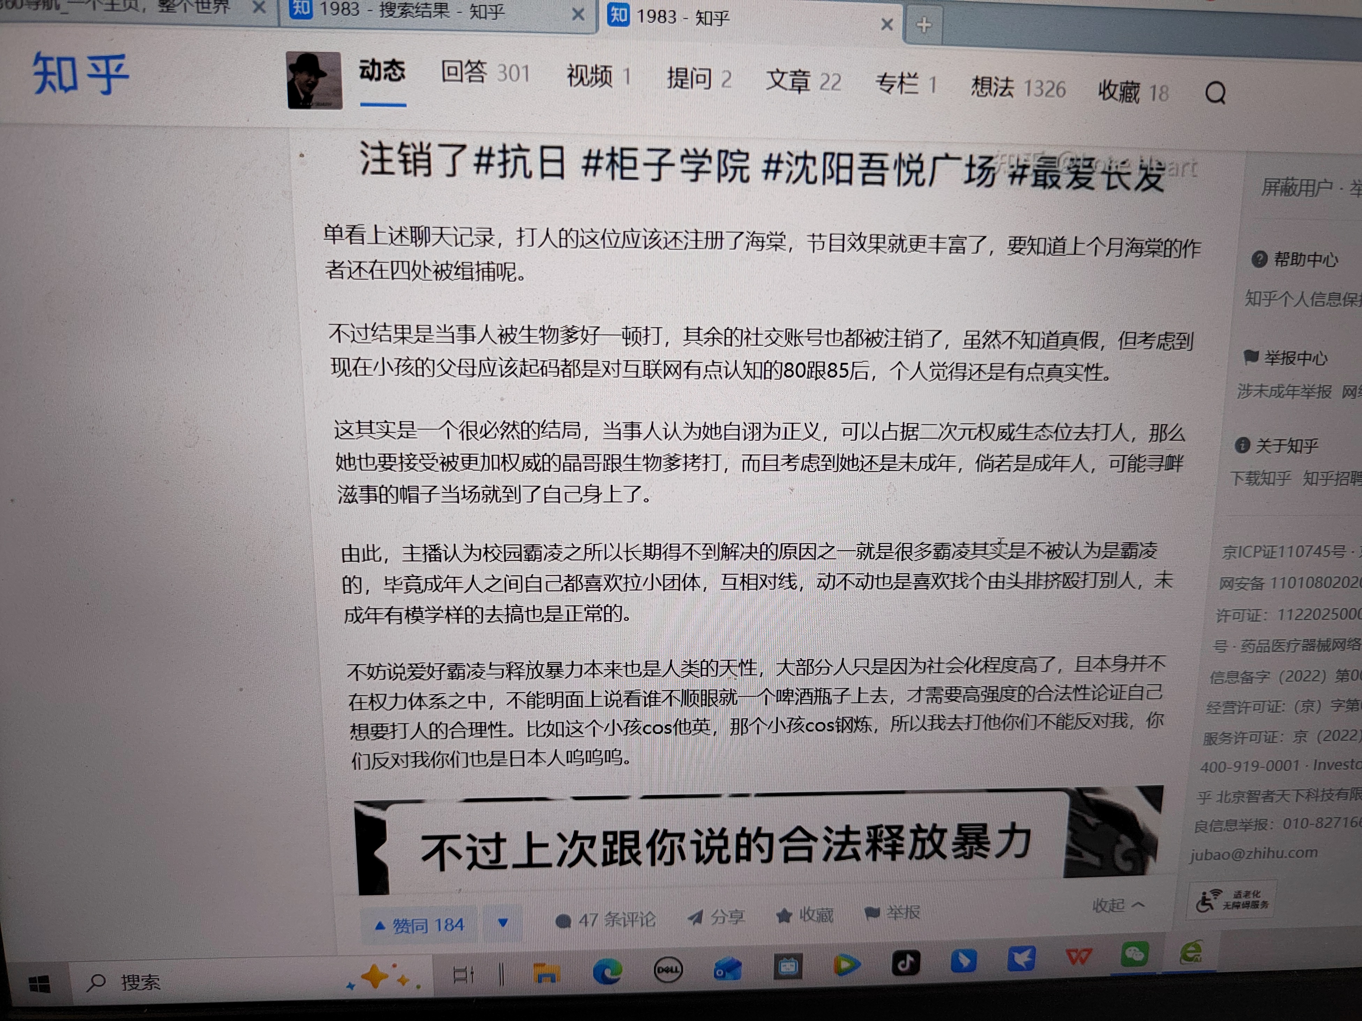The height and width of the screenshot is (1021, 1362).
Task: Click the 知乎 logo
Action: 81,74
